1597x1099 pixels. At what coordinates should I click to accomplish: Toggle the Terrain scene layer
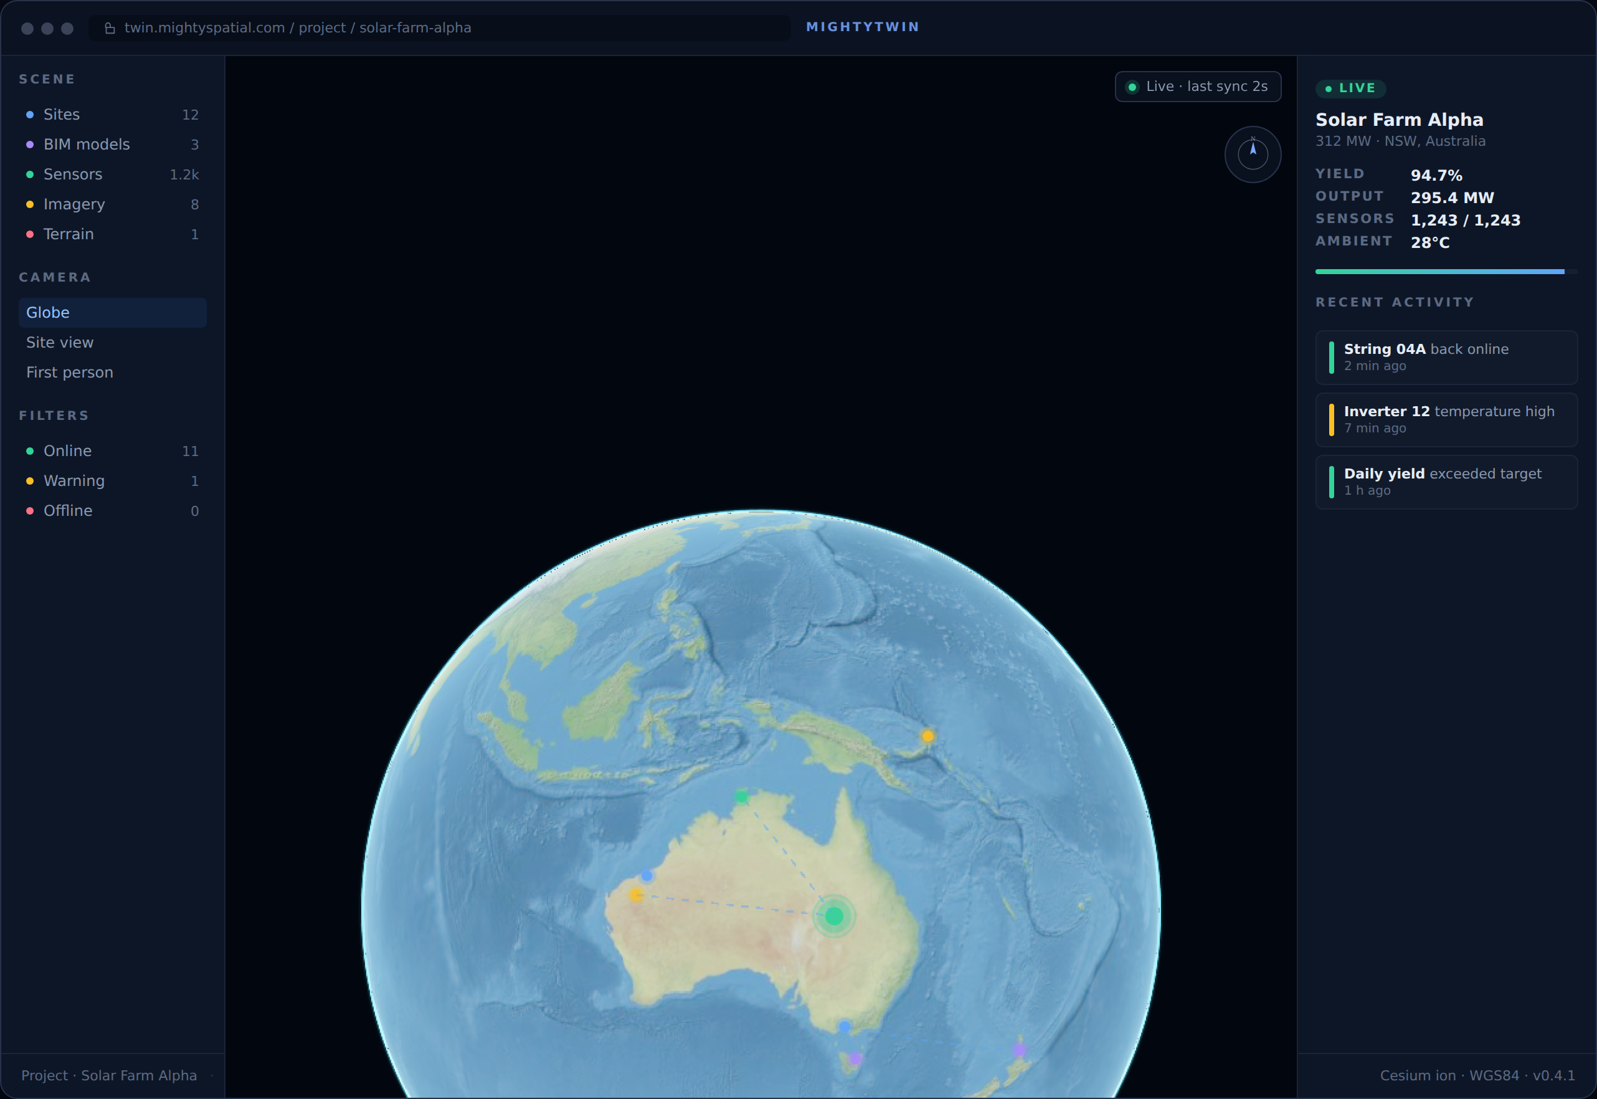[x=112, y=234]
